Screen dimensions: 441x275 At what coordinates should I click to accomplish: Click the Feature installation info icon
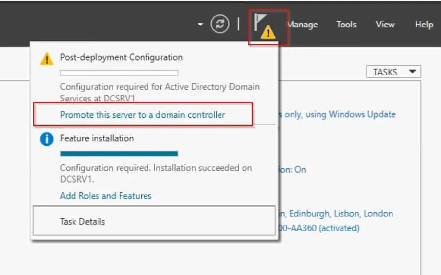(47, 139)
